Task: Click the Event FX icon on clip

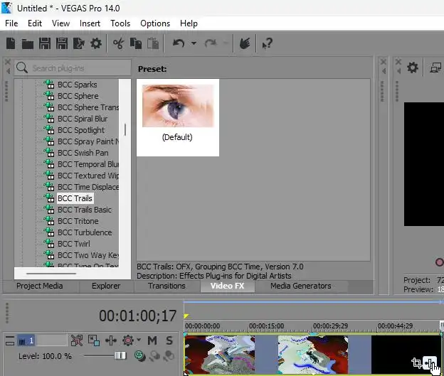Action: pos(429,362)
